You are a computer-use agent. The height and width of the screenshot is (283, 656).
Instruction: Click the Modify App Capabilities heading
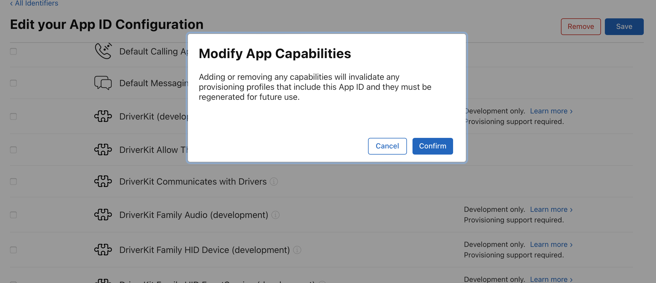point(275,53)
